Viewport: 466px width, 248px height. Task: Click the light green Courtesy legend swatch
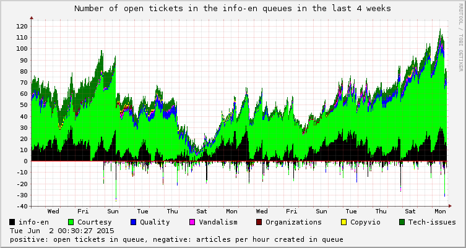click(x=71, y=222)
